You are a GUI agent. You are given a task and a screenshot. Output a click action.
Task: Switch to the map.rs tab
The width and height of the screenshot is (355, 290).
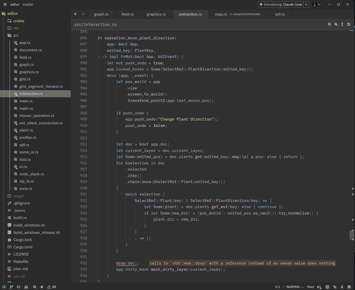[x=239, y=14]
